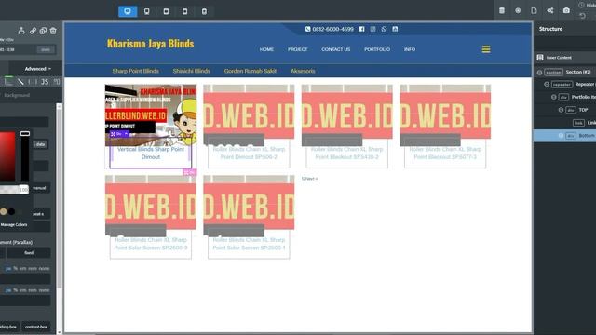This screenshot has height=335, width=596.
Task: Delete the selected element via trash icon
Action: tap(53, 31)
